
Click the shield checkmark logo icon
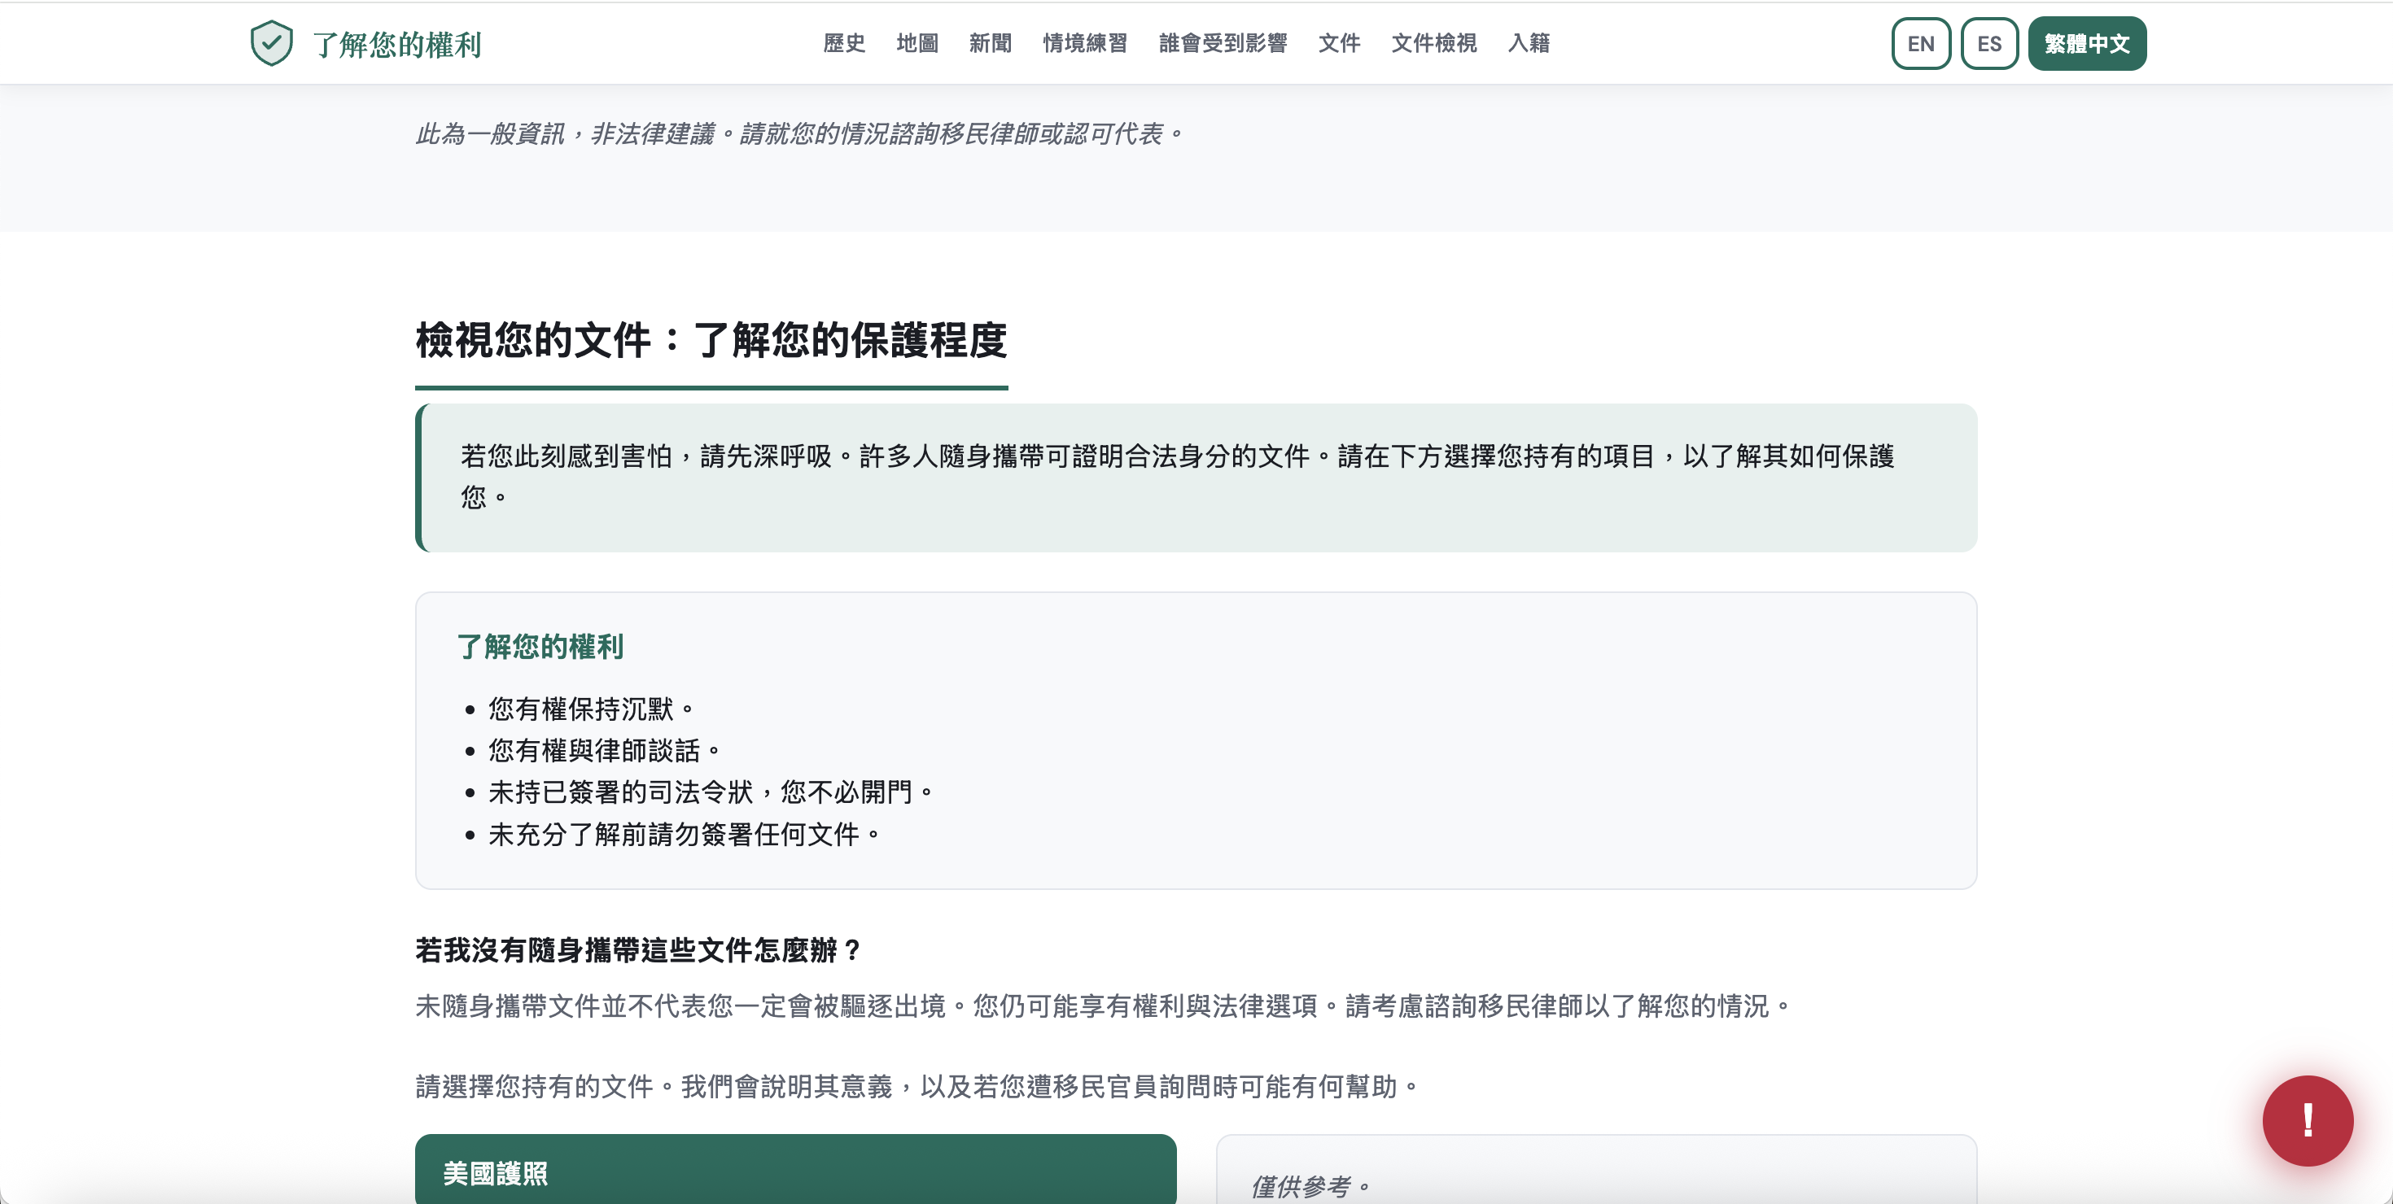271,44
